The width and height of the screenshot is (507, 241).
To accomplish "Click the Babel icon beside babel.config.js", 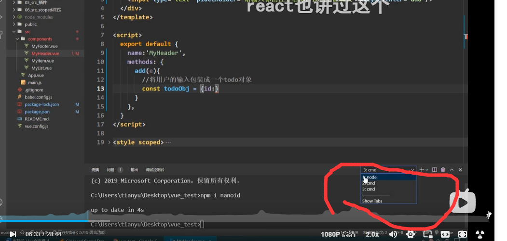I will coord(20,97).
